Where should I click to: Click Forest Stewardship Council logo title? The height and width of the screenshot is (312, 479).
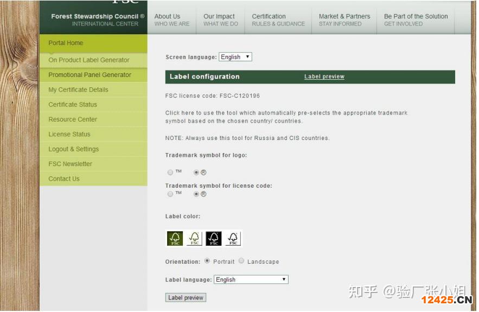(98, 16)
